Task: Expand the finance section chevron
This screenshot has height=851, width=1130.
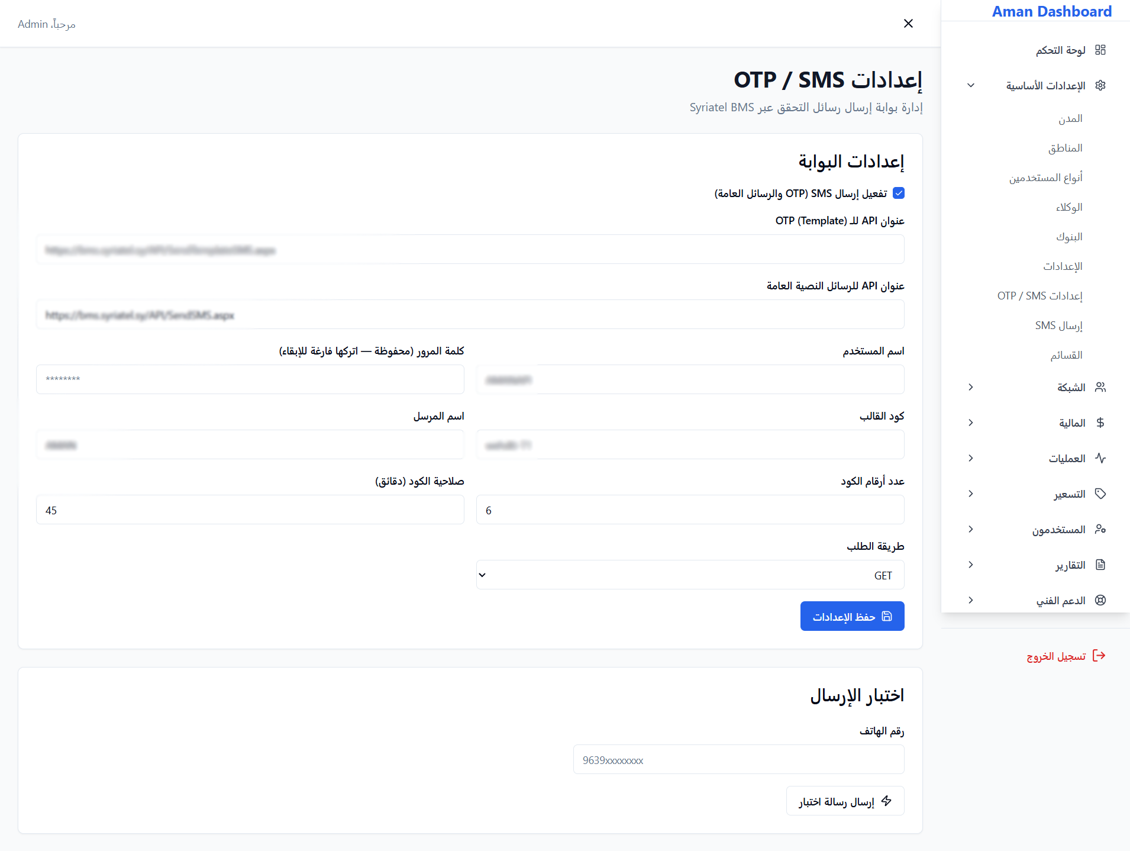Action: [971, 423]
